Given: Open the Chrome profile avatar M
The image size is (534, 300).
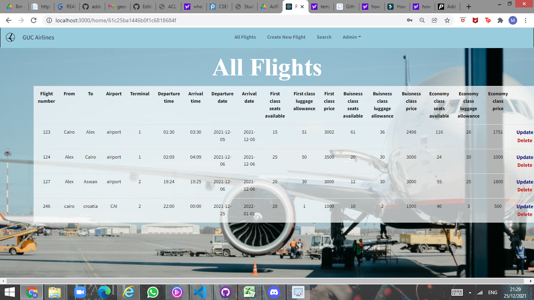Looking at the screenshot, I should tap(513, 20).
